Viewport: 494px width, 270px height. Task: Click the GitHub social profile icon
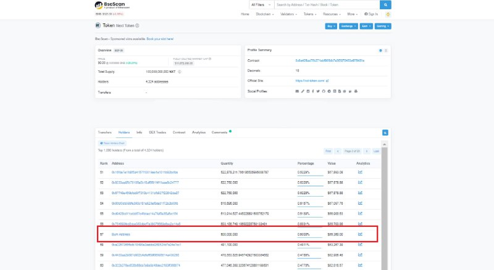click(324, 91)
